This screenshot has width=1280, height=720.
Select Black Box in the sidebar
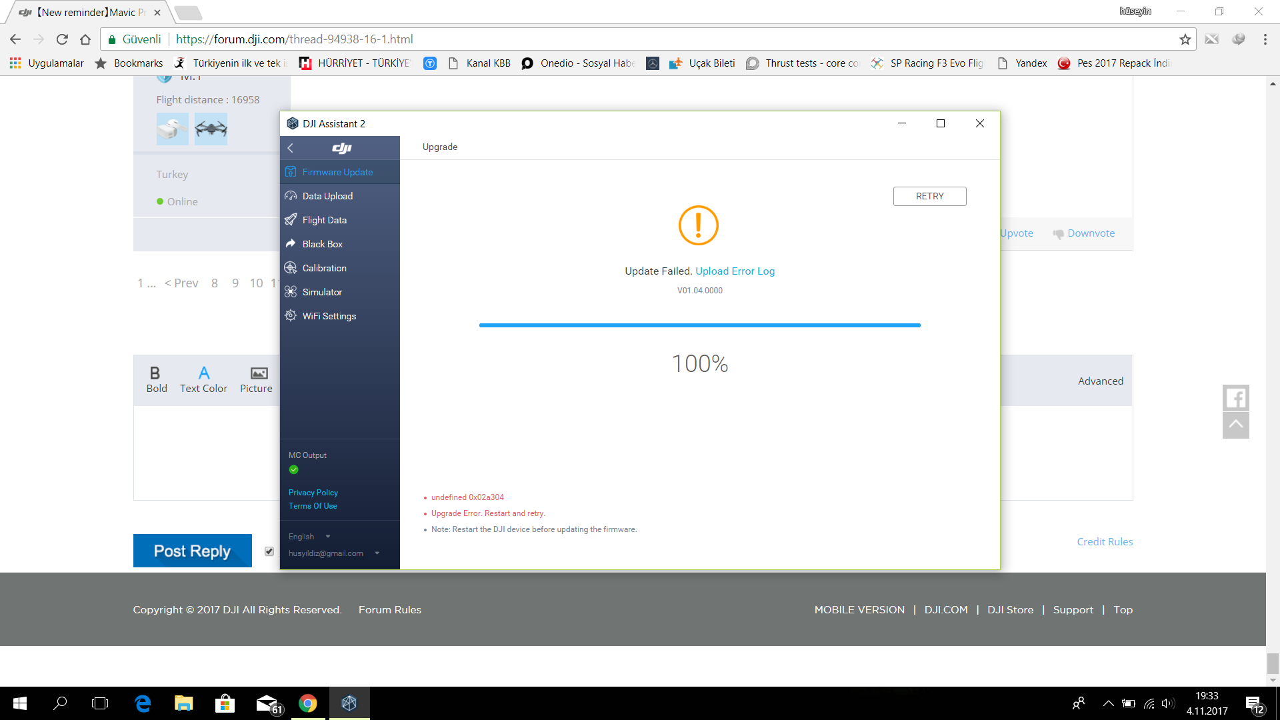tap(339, 244)
